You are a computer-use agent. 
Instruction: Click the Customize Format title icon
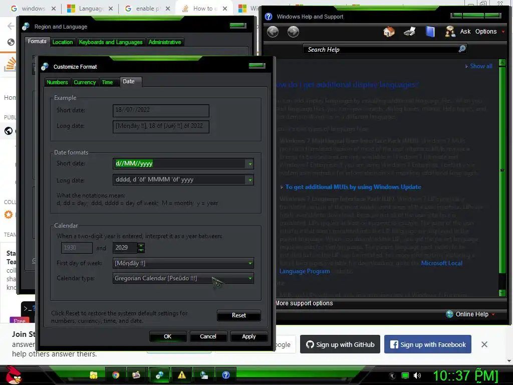(45, 67)
